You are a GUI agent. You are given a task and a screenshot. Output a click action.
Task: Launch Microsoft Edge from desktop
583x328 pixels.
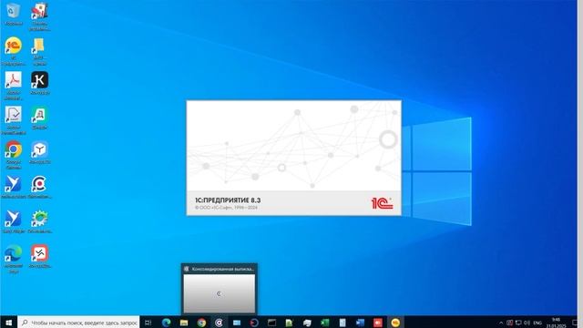(14, 253)
